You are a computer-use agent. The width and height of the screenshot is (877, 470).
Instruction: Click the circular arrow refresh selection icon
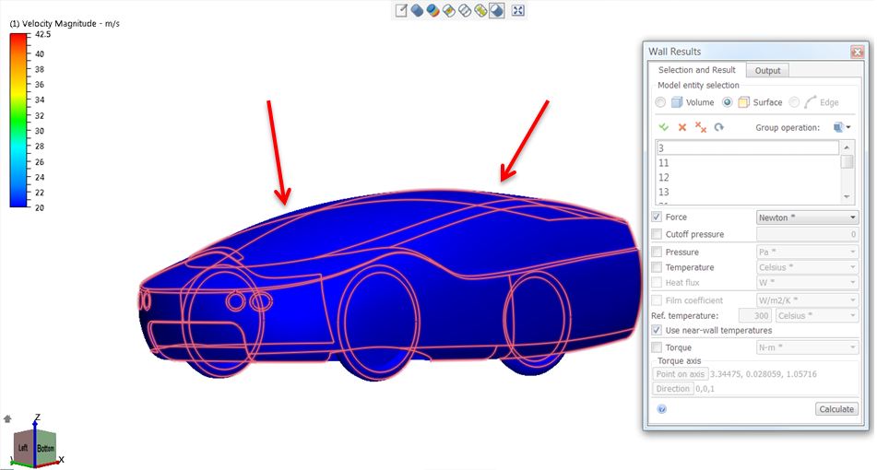pos(719,127)
